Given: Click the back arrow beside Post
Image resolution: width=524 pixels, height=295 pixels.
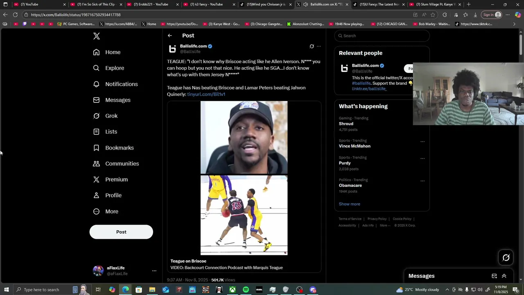Looking at the screenshot, I should point(170,36).
